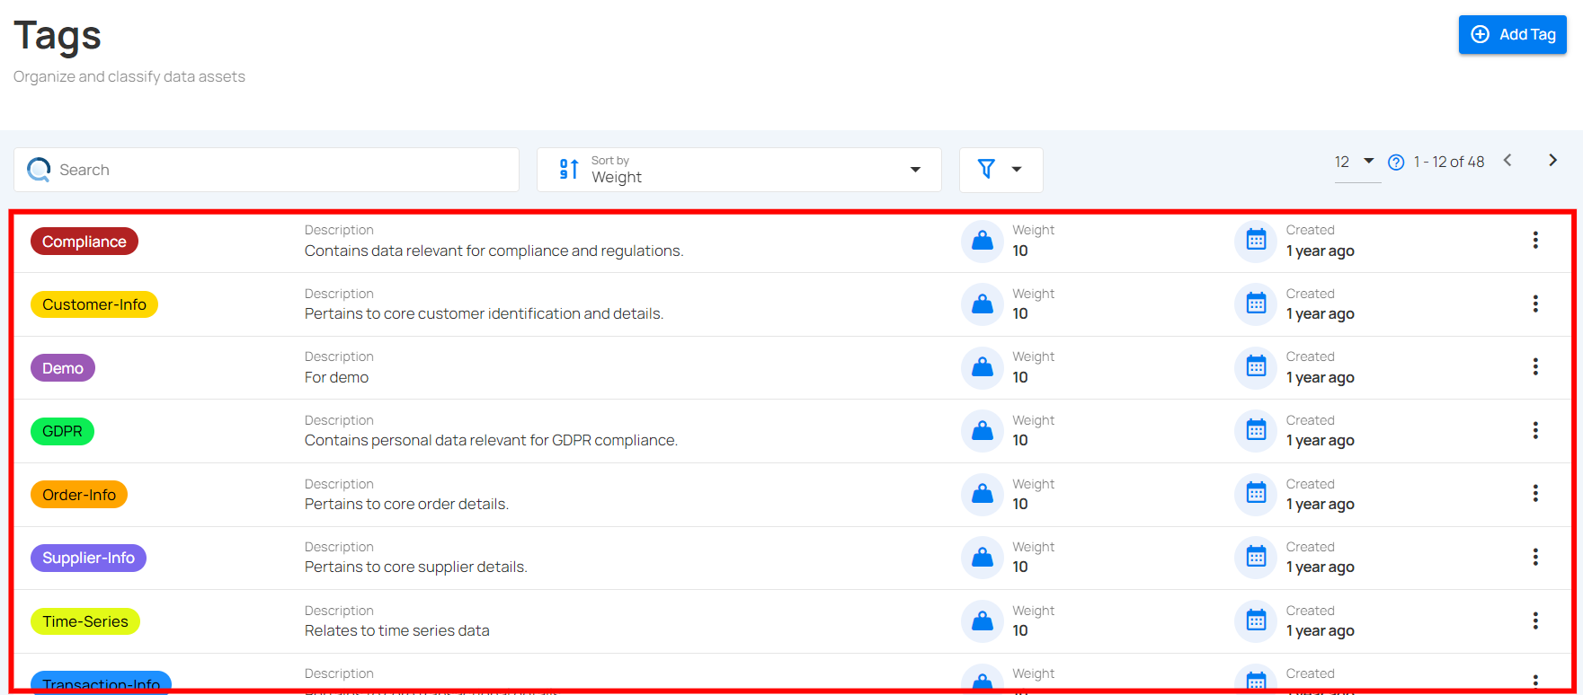Image resolution: width=1583 pixels, height=695 pixels.
Task: Click the calendar icon in Supplier-Info row
Action: [1256, 558]
